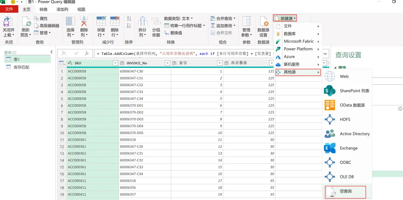Sort descending with the Z-A icon
This screenshot has height=200, width=403.
129,25
